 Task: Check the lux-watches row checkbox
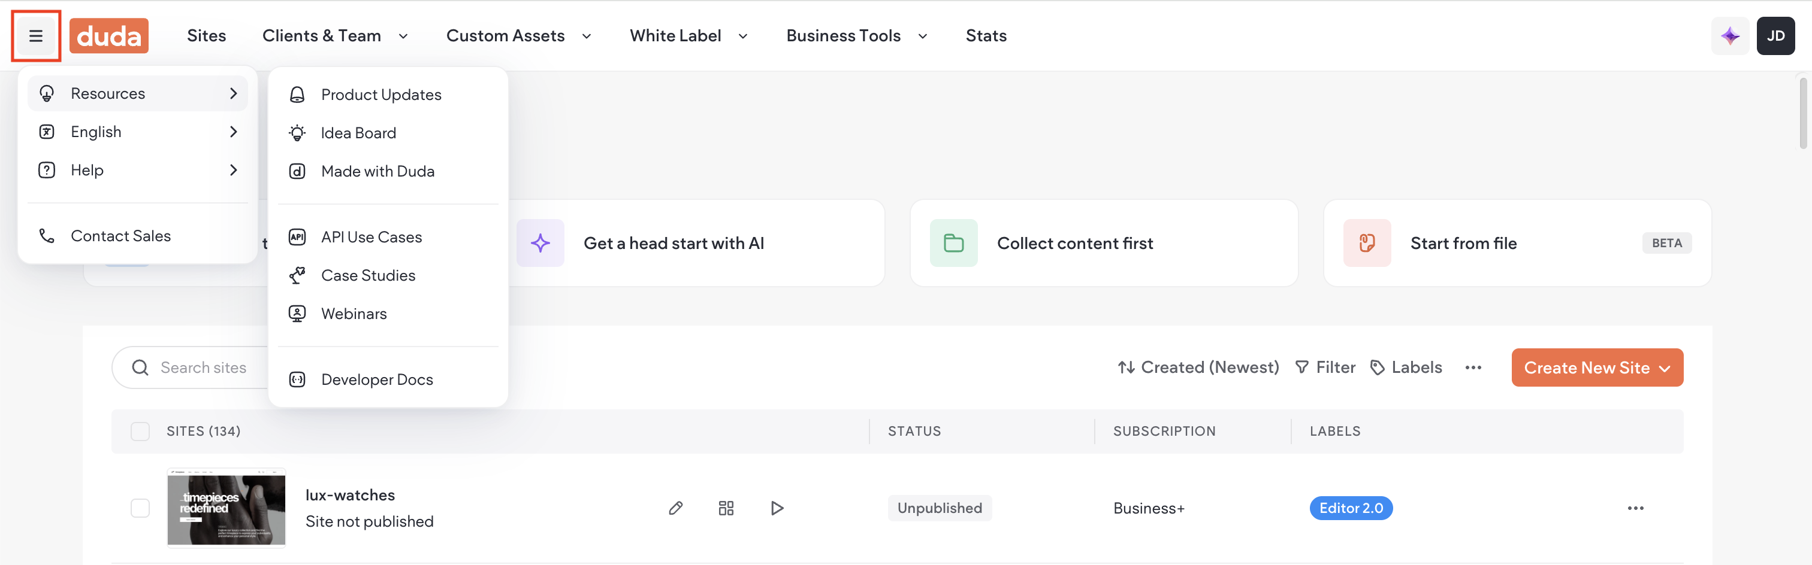tap(140, 508)
